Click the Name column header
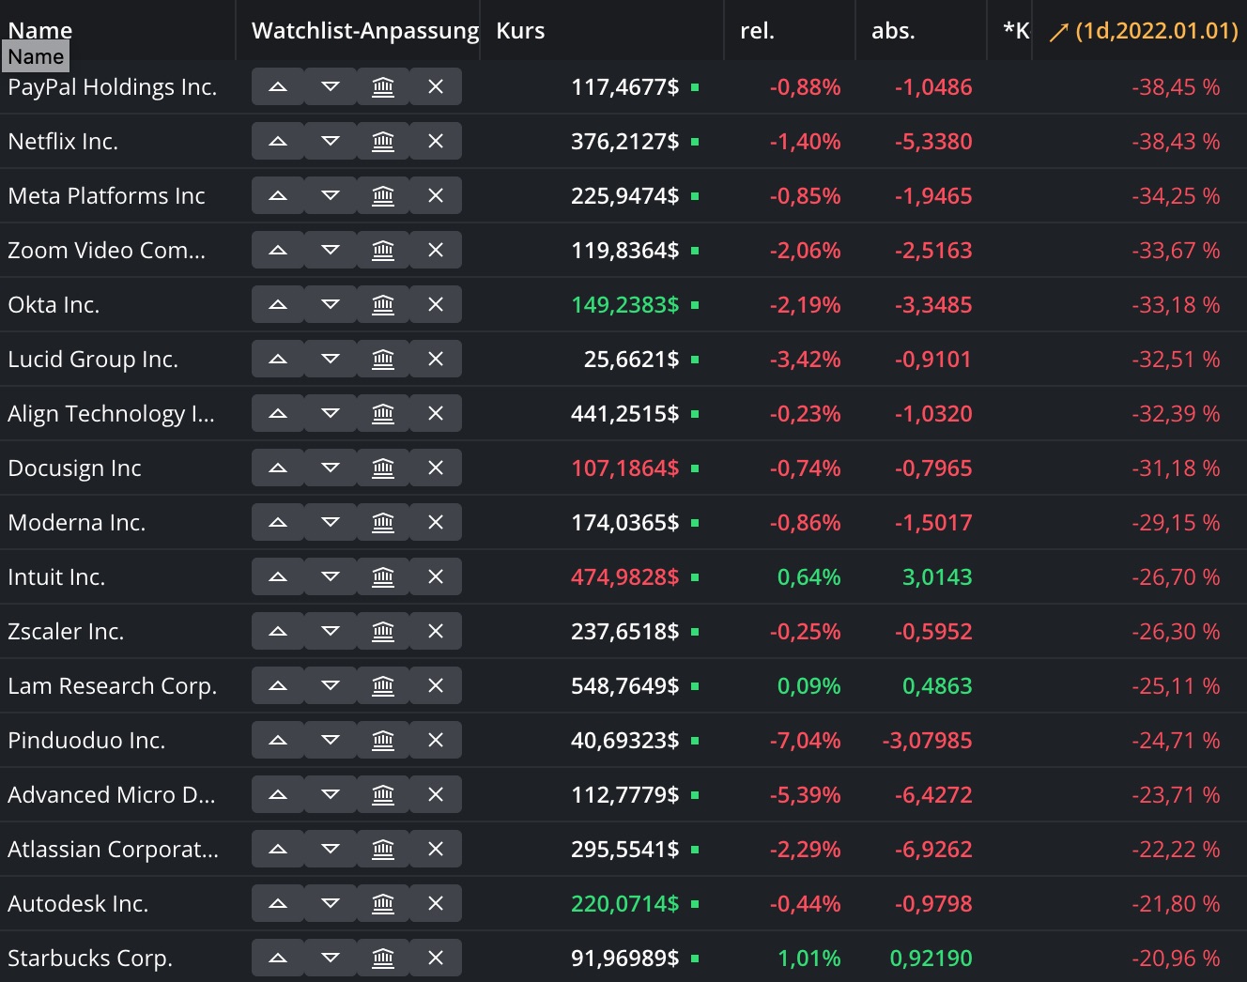Viewport: 1247px width, 982px height. pyautogui.click(x=40, y=30)
